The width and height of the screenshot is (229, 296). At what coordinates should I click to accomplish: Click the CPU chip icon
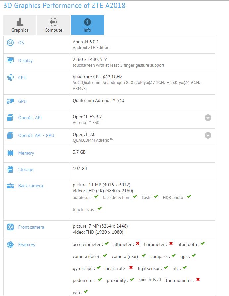pos(10,78)
